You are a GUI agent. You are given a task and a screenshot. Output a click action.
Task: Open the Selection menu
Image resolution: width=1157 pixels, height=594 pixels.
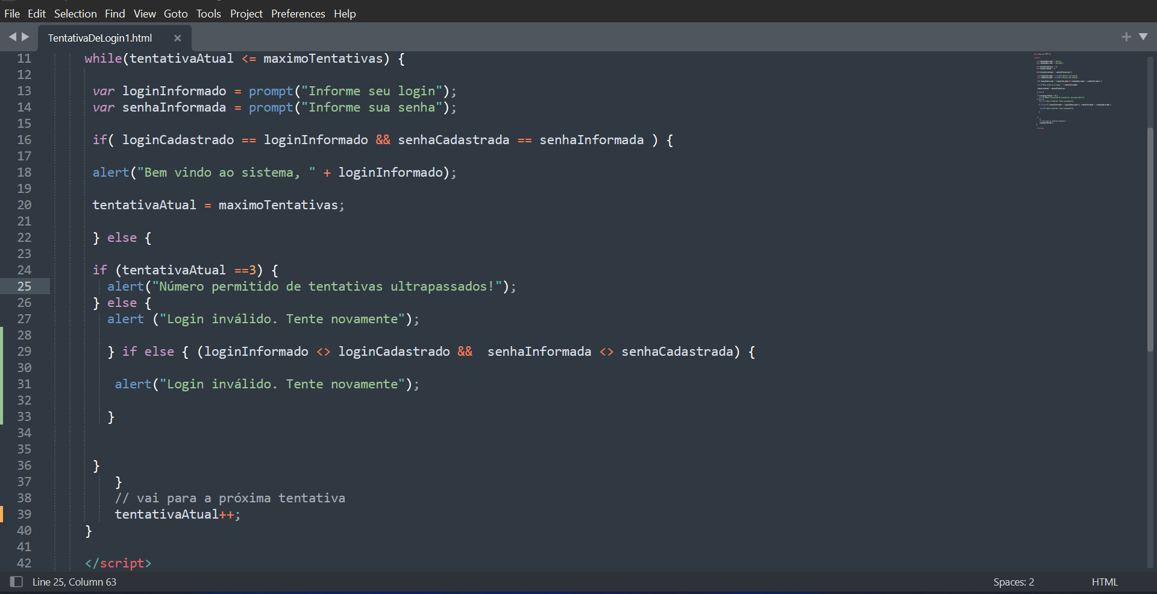coord(75,13)
